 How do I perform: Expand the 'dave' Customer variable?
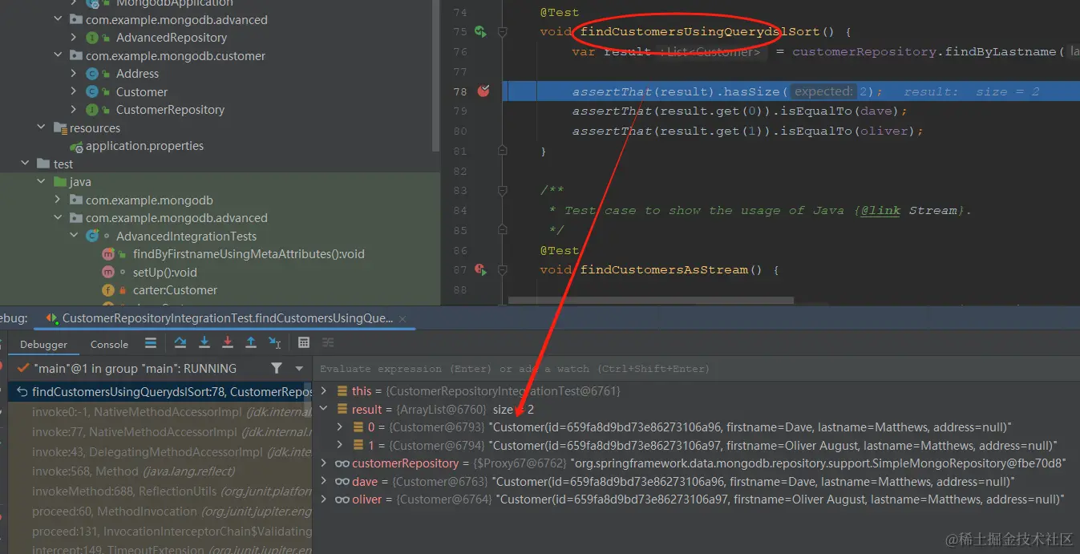point(324,482)
